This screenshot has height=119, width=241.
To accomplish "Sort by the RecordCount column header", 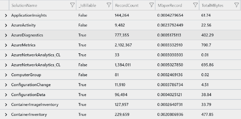I will tap(127, 5).
